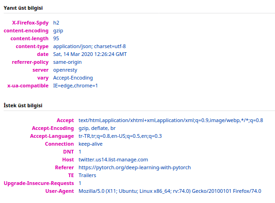Click the vary header name

click(43, 78)
